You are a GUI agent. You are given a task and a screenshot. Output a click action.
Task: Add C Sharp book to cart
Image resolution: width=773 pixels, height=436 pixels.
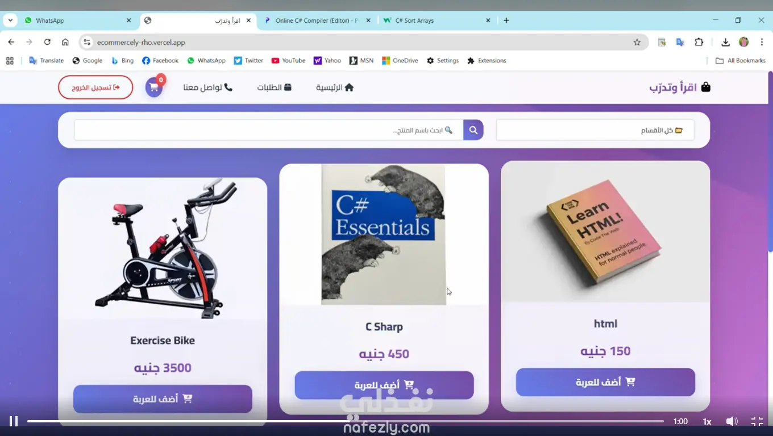(384, 385)
